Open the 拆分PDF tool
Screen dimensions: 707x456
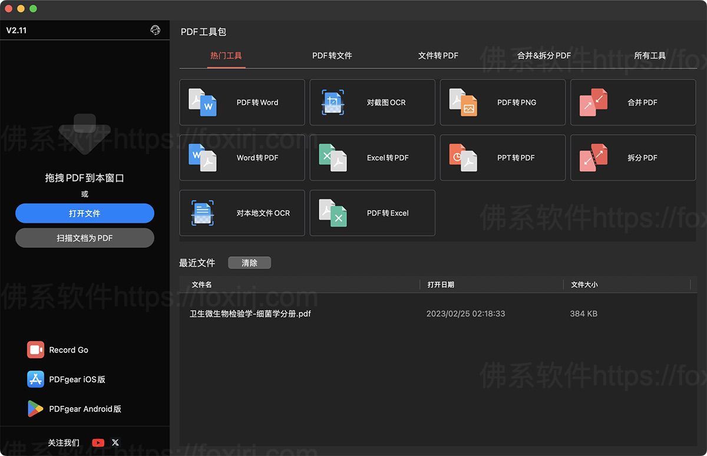click(x=632, y=157)
